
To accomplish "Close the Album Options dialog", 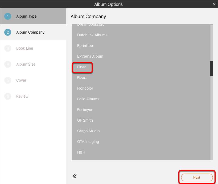I will (214, 4).
